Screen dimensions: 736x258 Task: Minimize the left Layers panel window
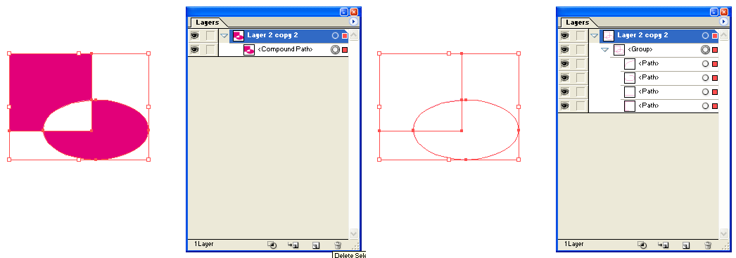pos(344,12)
